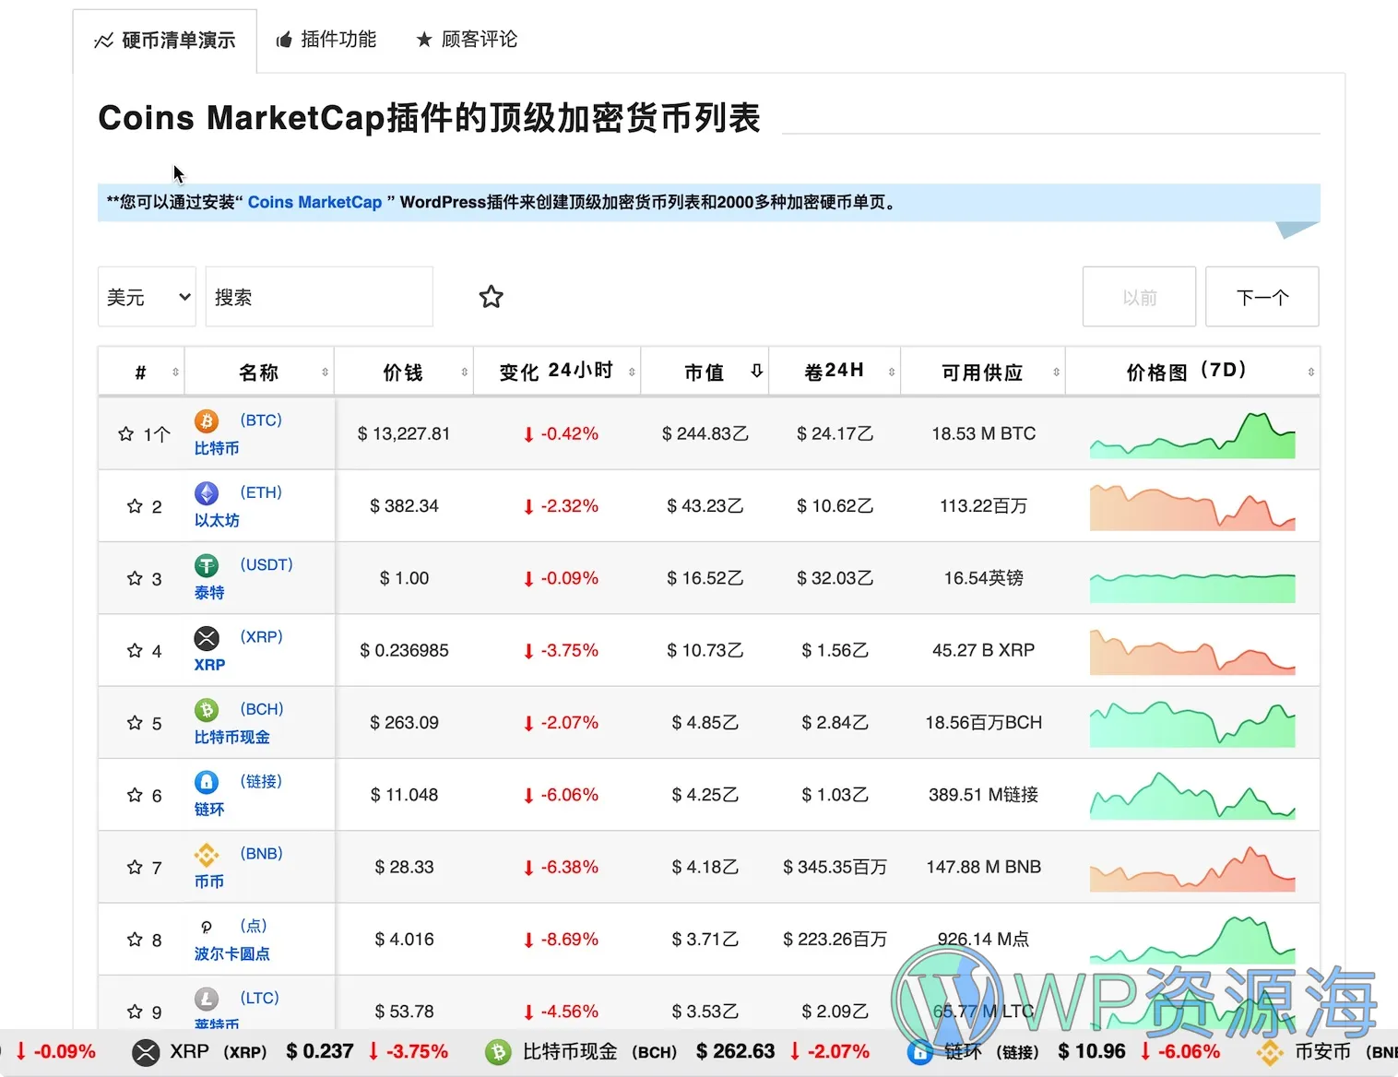Sort the table by 市值 column
Image resolution: width=1398 pixels, height=1077 pixels.
pyautogui.click(x=704, y=371)
